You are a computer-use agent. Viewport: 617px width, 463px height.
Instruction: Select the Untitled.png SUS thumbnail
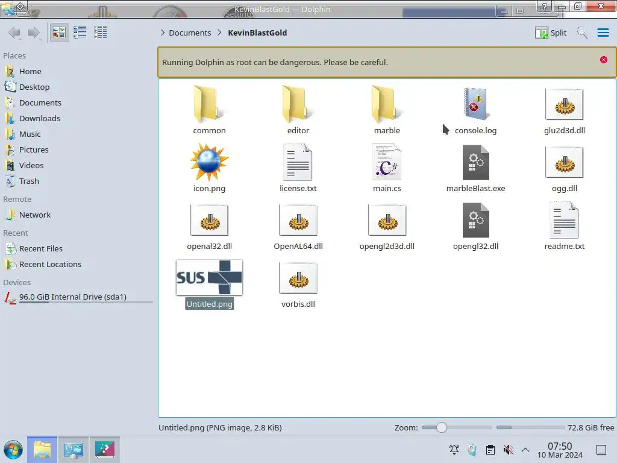[x=209, y=277]
